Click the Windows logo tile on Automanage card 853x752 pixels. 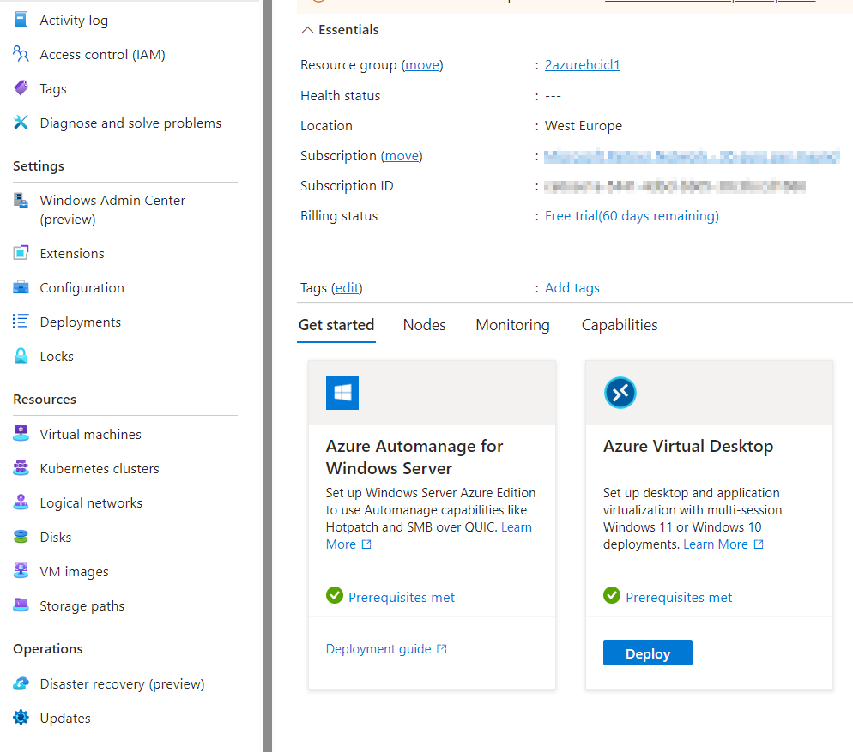pyautogui.click(x=342, y=393)
